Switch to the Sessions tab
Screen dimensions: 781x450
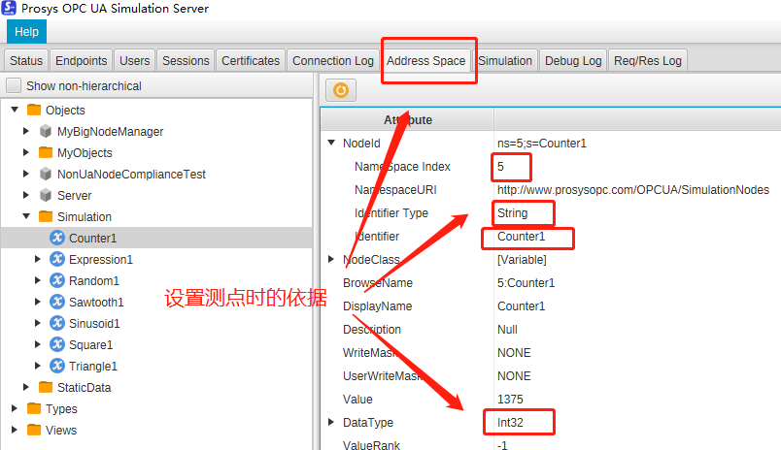click(186, 61)
